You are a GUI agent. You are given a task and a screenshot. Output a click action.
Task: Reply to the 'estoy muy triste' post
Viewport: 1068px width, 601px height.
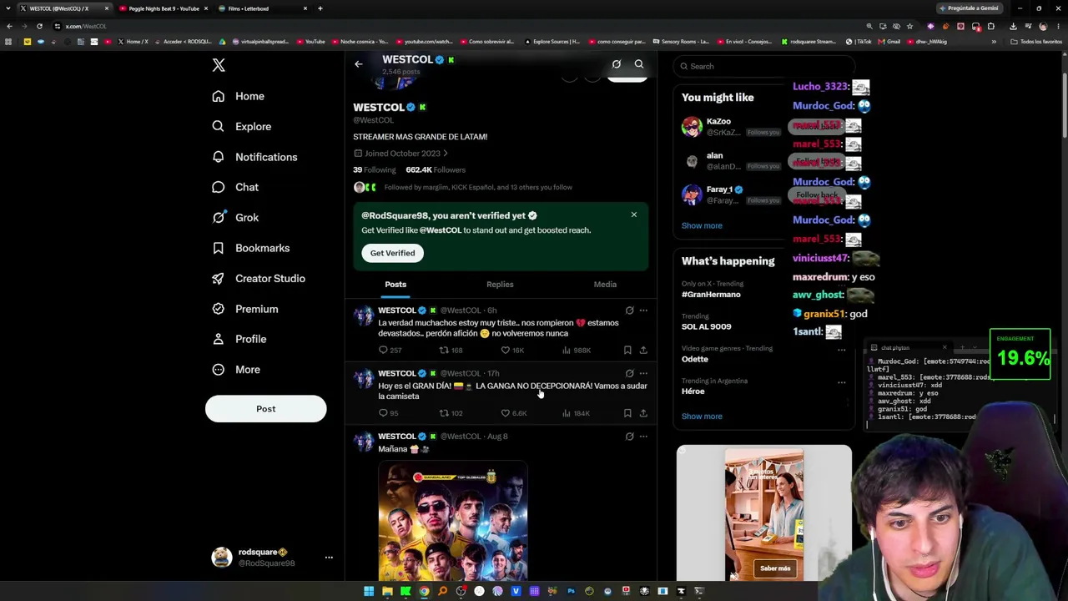pyautogui.click(x=383, y=350)
